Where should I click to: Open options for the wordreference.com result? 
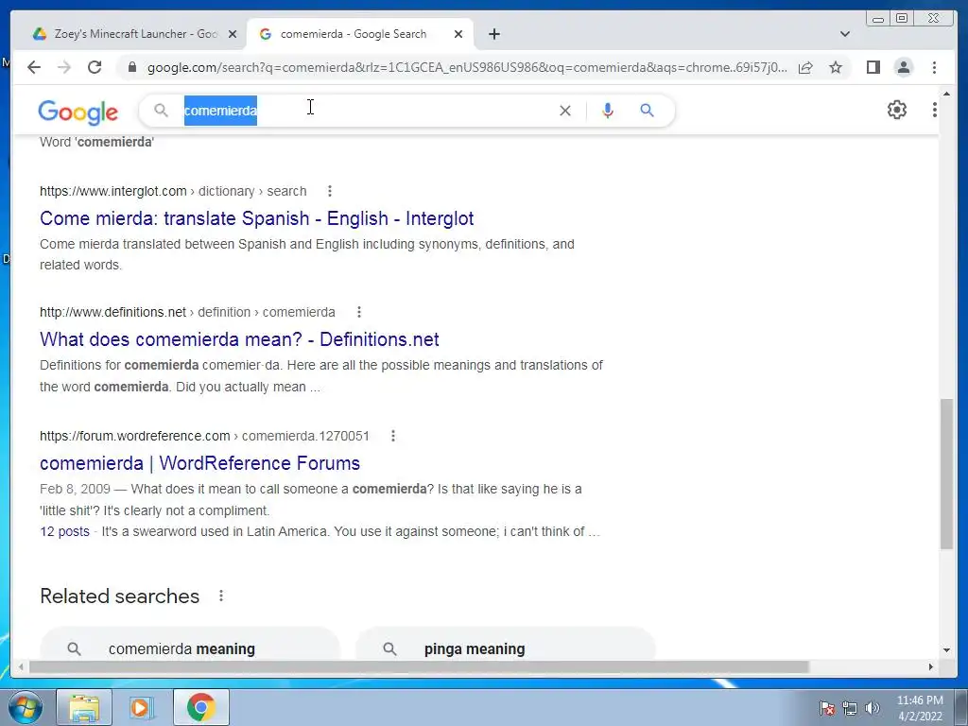pyautogui.click(x=393, y=436)
